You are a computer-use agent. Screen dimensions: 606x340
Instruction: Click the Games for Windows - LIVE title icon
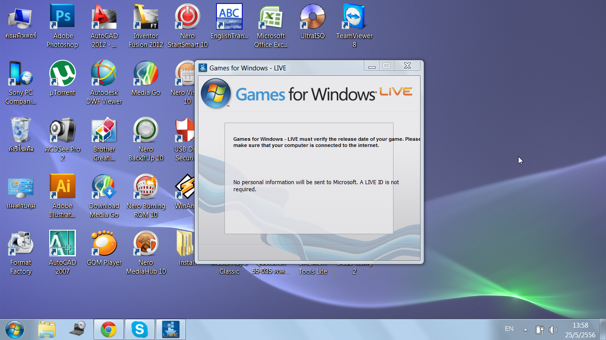(203, 68)
